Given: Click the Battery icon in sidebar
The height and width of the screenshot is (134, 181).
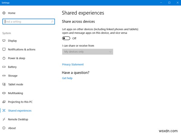Looking at the screenshot, I should click(4, 67).
